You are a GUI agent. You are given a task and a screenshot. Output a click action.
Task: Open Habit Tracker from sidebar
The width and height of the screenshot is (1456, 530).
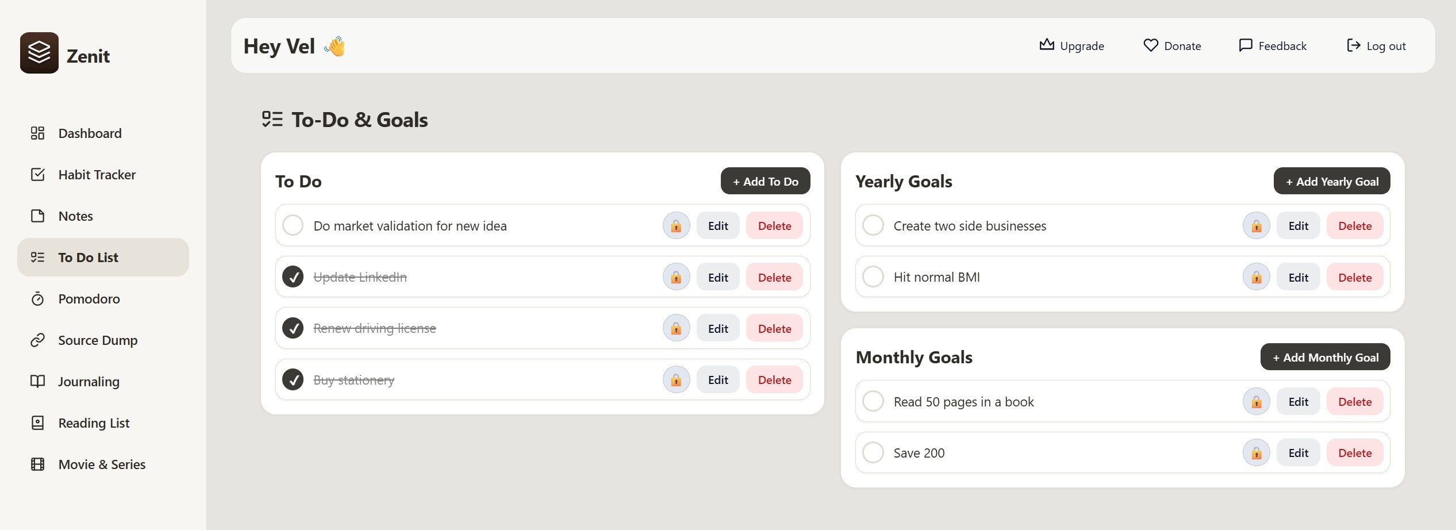(x=97, y=175)
